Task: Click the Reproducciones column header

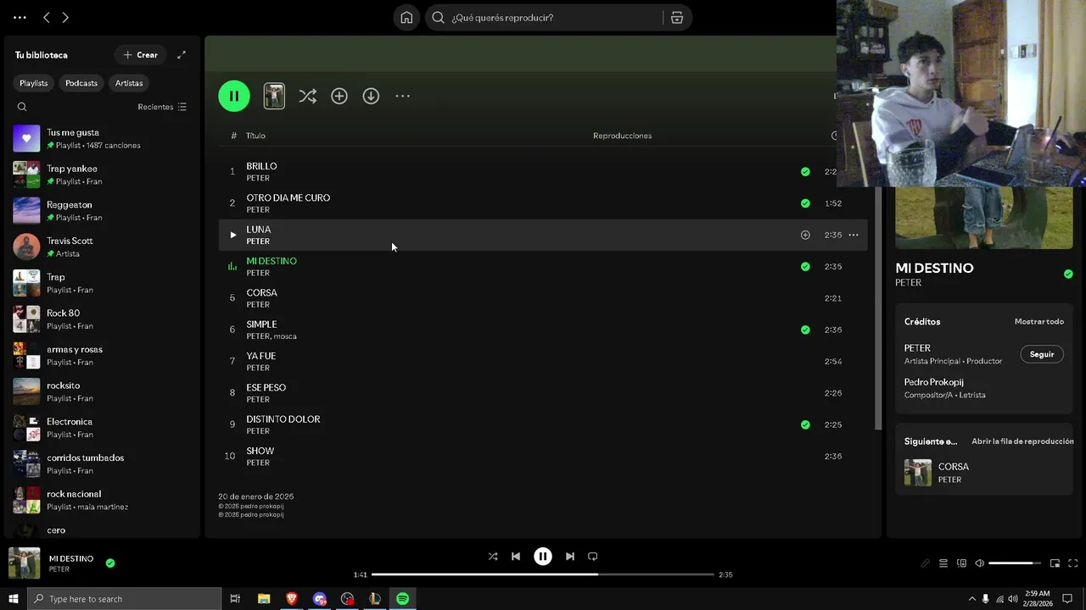Action: [623, 136]
